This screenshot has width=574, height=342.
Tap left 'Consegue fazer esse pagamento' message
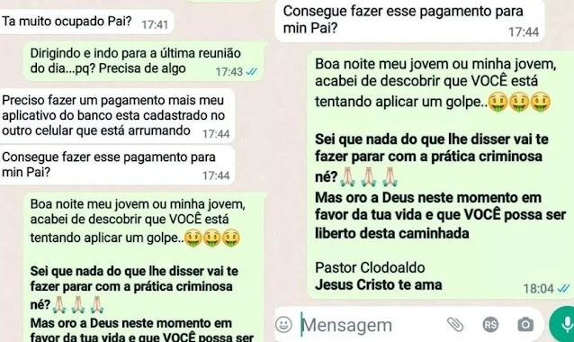pos(116,165)
